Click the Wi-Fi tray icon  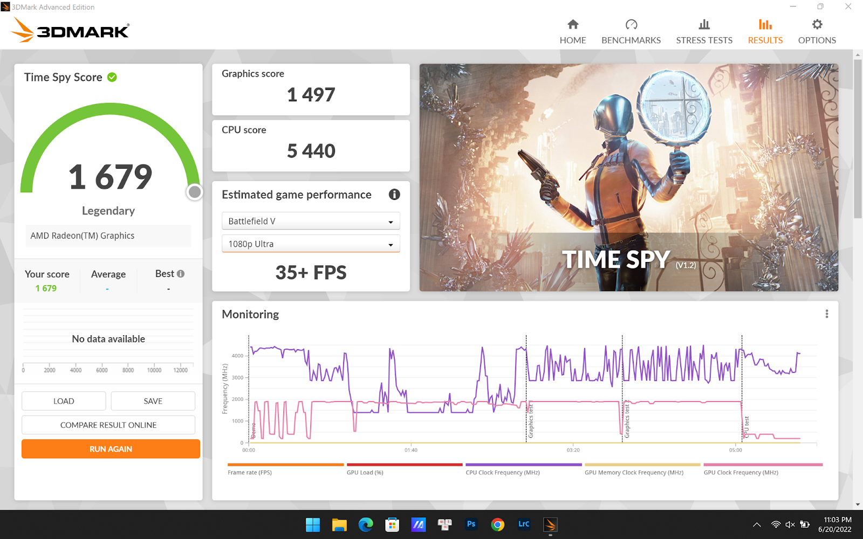click(776, 524)
